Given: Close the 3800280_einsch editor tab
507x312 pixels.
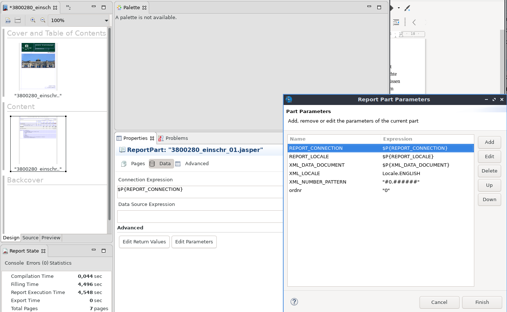Looking at the screenshot, I should coord(55,7).
